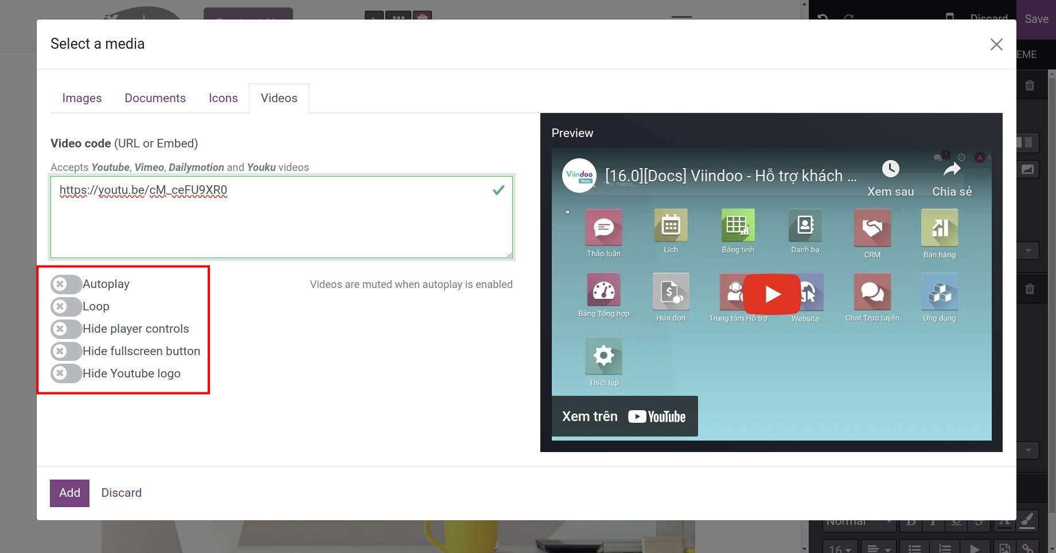Image resolution: width=1056 pixels, height=553 pixels.
Task: Click the Add button to insert the video
Action: (x=69, y=492)
